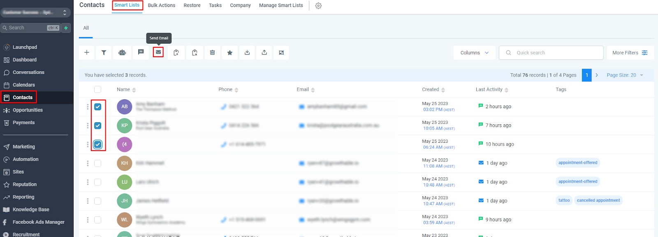Click the Send SMS chat icon
This screenshot has height=237, width=658.
141,52
